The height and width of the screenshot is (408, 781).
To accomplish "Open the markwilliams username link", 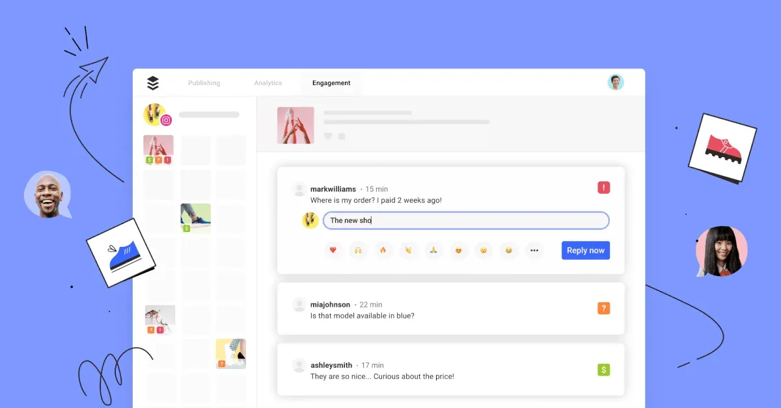I will tap(333, 189).
